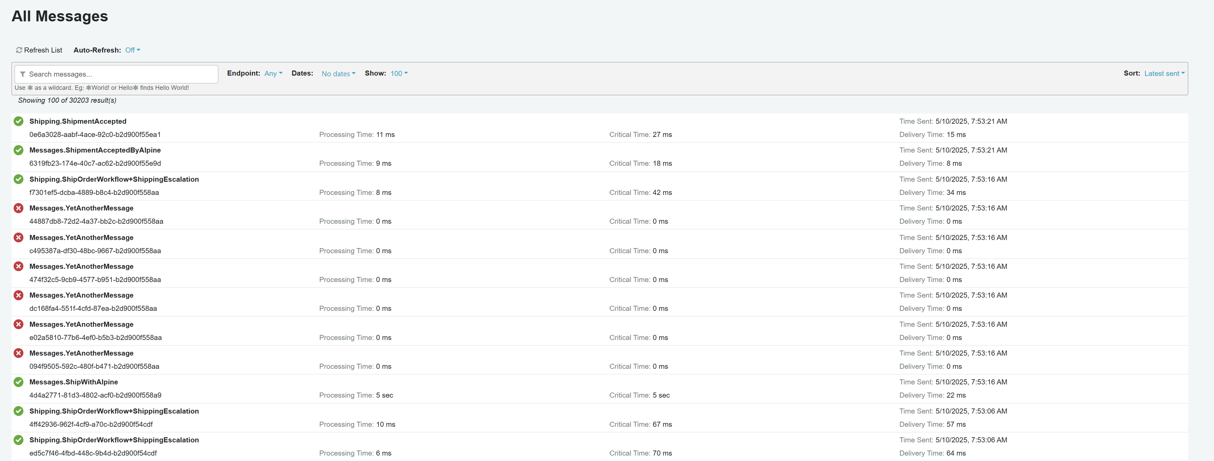
Task: Open the Auto-Refresh Off dropdown
Action: pos(132,50)
